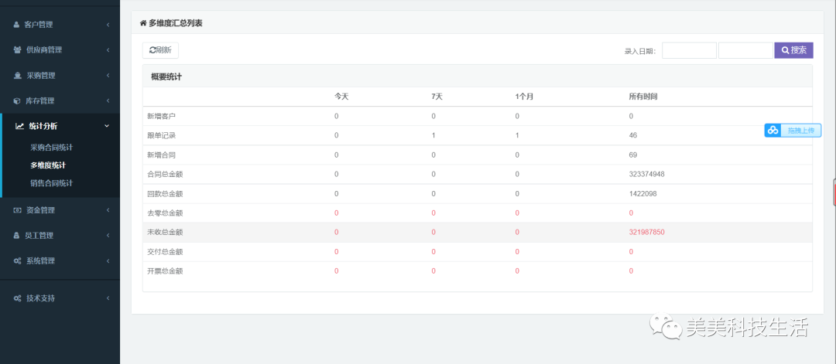The width and height of the screenshot is (836, 364).
Task: Click the 概要统计 panel heading
Action: pyautogui.click(x=166, y=77)
